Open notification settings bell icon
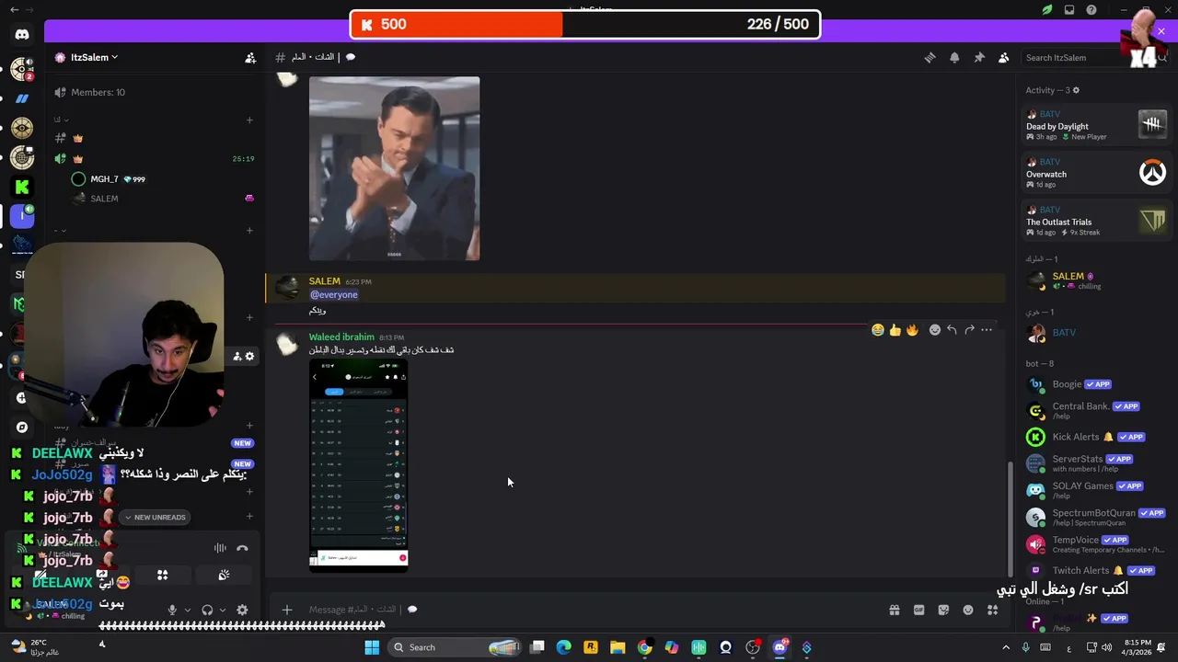Viewport: 1178px width, 662px height. 954,57
